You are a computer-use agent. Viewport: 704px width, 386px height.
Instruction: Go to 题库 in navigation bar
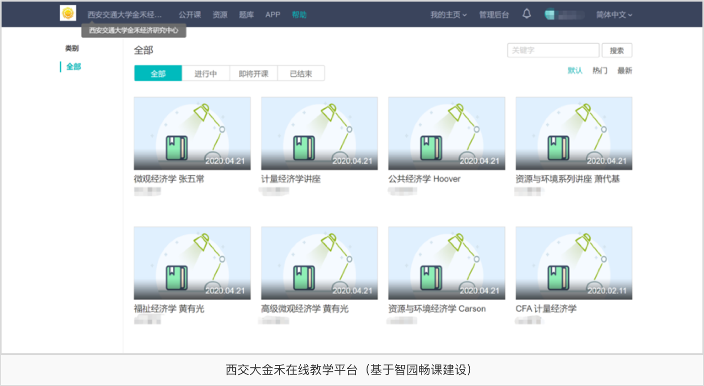246,15
